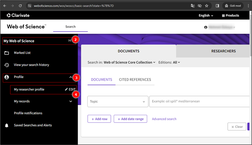The width and height of the screenshot is (252, 145).
Task: Open the Editions All dropdown
Action: (x=176, y=62)
